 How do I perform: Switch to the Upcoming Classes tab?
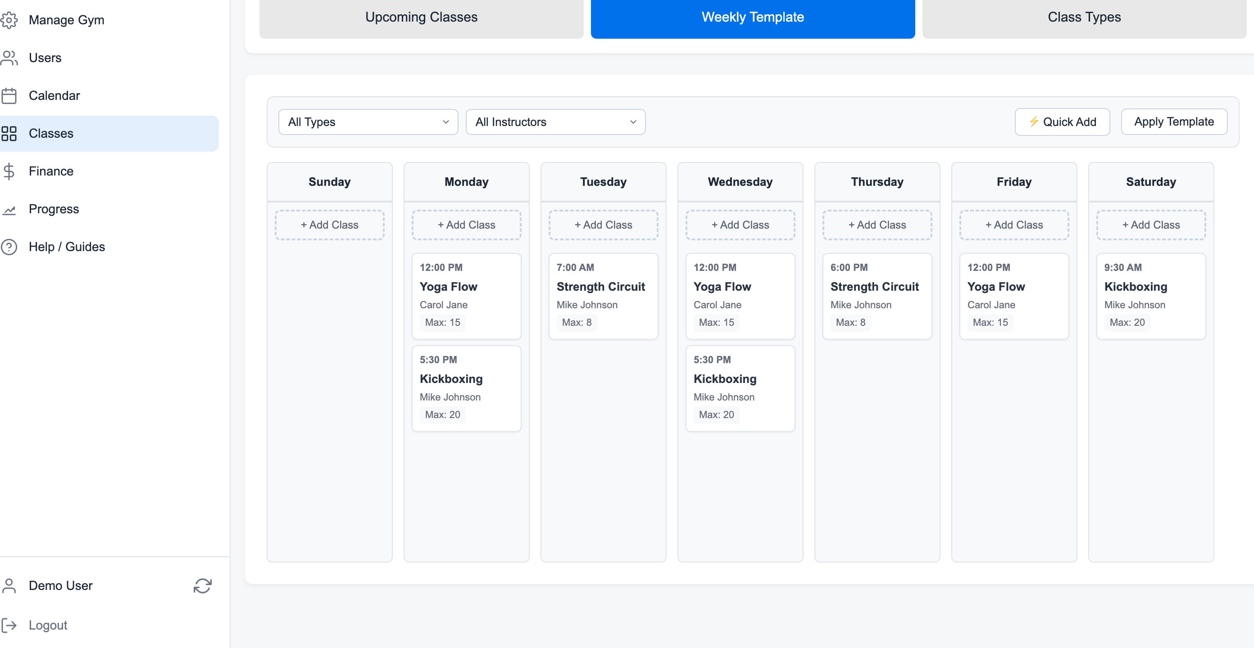pos(421,18)
